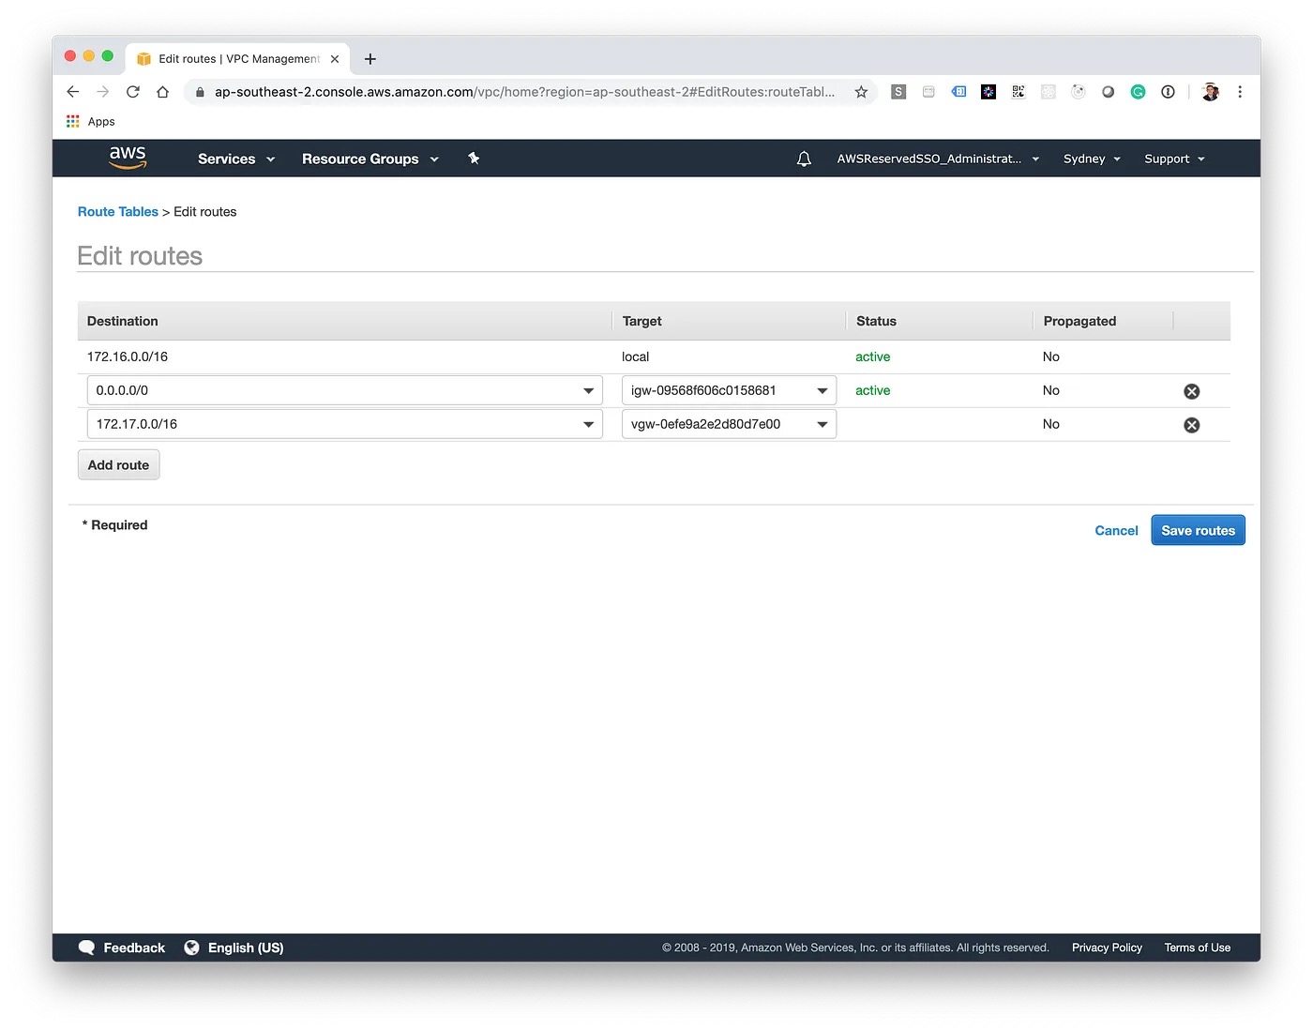Image resolution: width=1313 pixels, height=1031 pixels.
Task: Click the black square star extension icon
Action: 989,92
